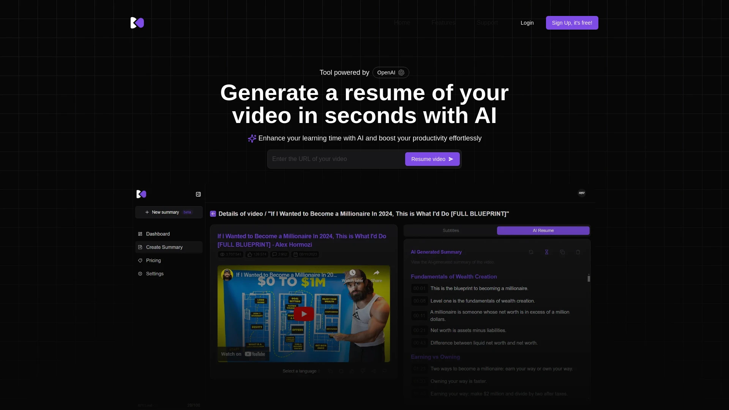Switch the view to Subtitles
729x410 pixels.
(450, 230)
